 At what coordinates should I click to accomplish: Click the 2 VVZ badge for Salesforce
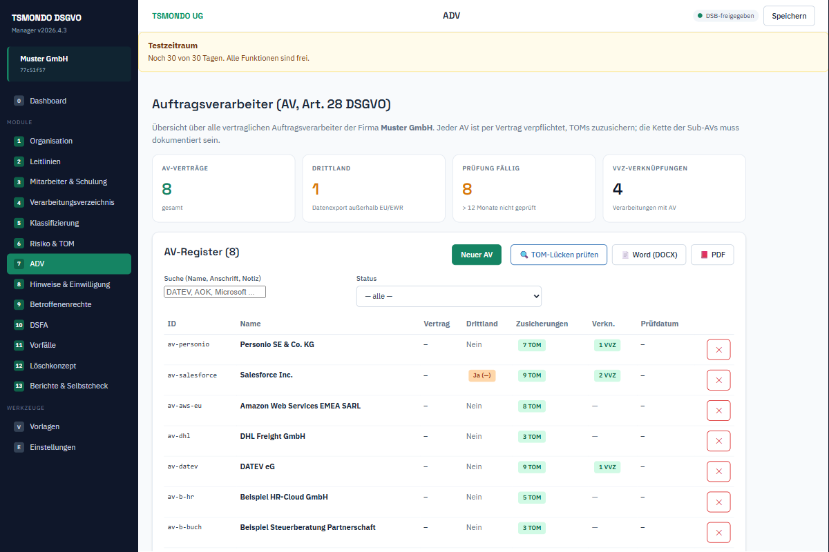(607, 375)
